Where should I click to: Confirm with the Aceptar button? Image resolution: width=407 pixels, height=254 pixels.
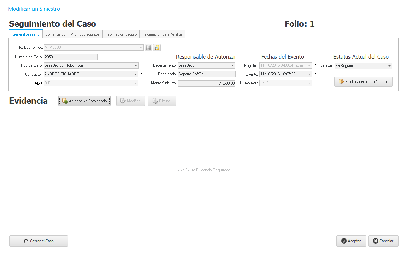click(x=351, y=241)
